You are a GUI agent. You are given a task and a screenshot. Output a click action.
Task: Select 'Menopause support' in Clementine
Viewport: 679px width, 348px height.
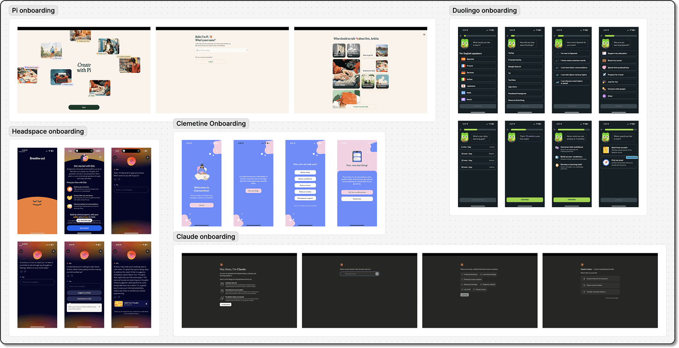click(x=305, y=198)
